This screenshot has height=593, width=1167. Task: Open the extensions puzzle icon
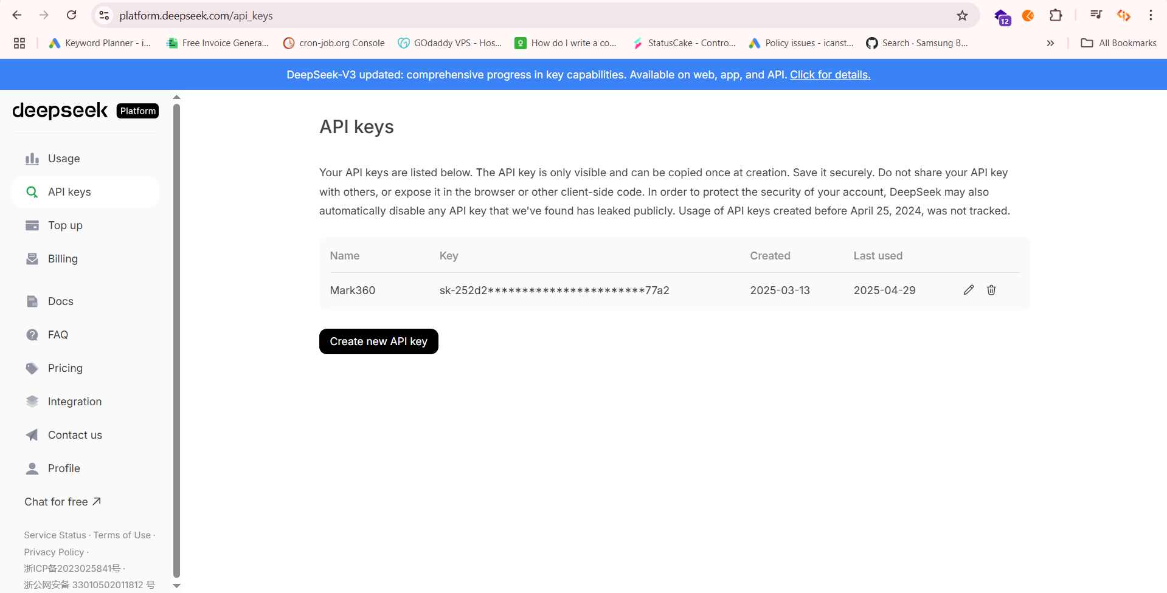[x=1056, y=15]
